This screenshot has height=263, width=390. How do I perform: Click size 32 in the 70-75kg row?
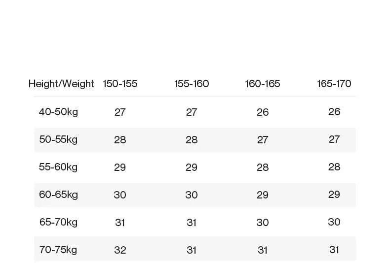click(x=120, y=250)
